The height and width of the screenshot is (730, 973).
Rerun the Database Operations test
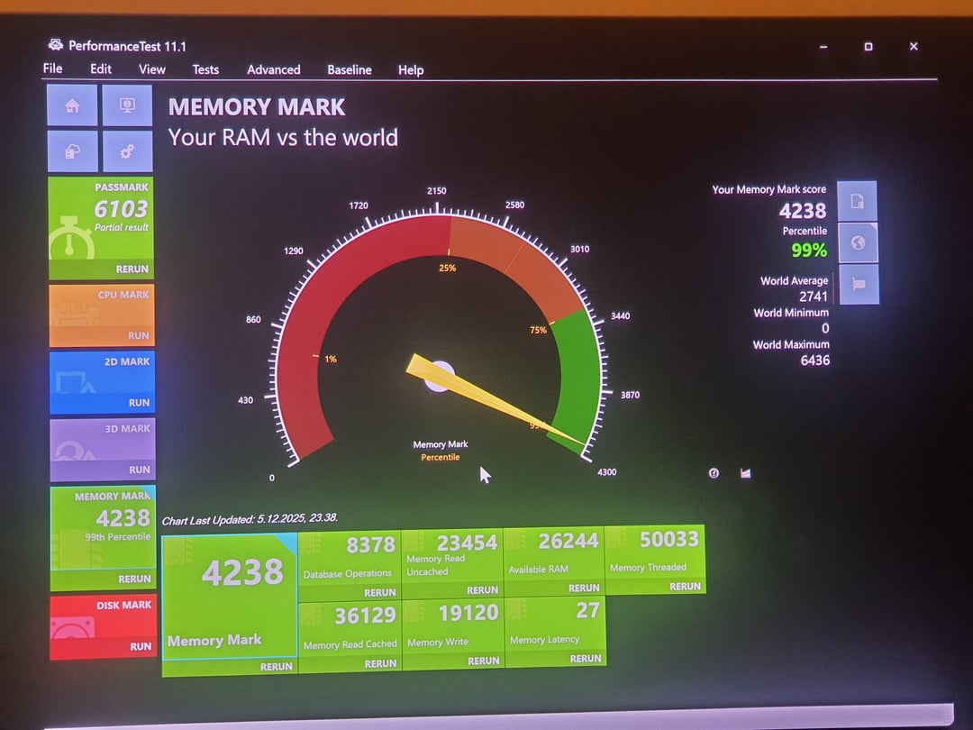click(x=379, y=592)
